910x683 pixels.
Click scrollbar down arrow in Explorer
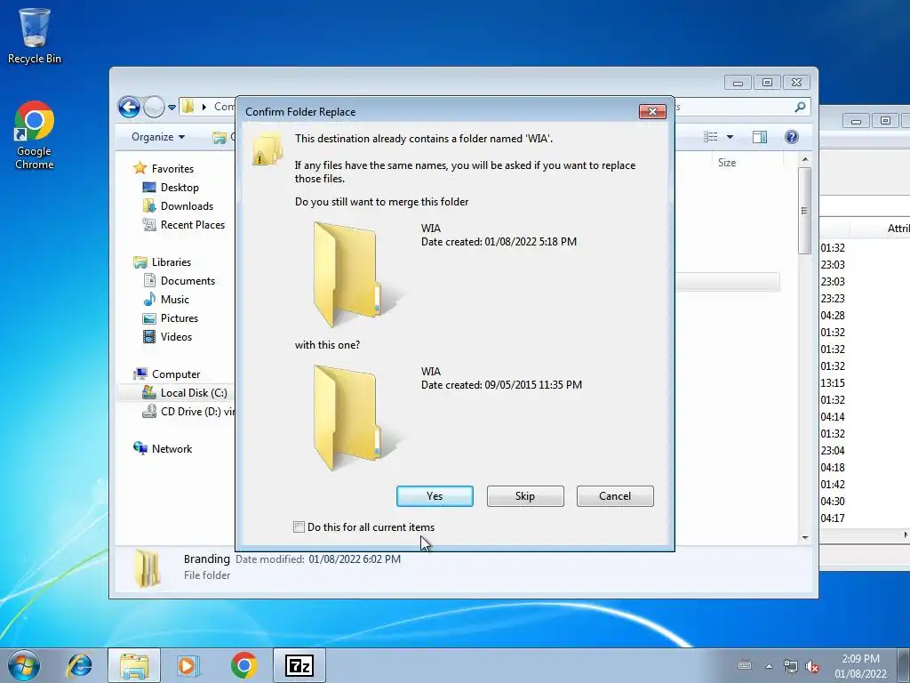pos(805,537)
